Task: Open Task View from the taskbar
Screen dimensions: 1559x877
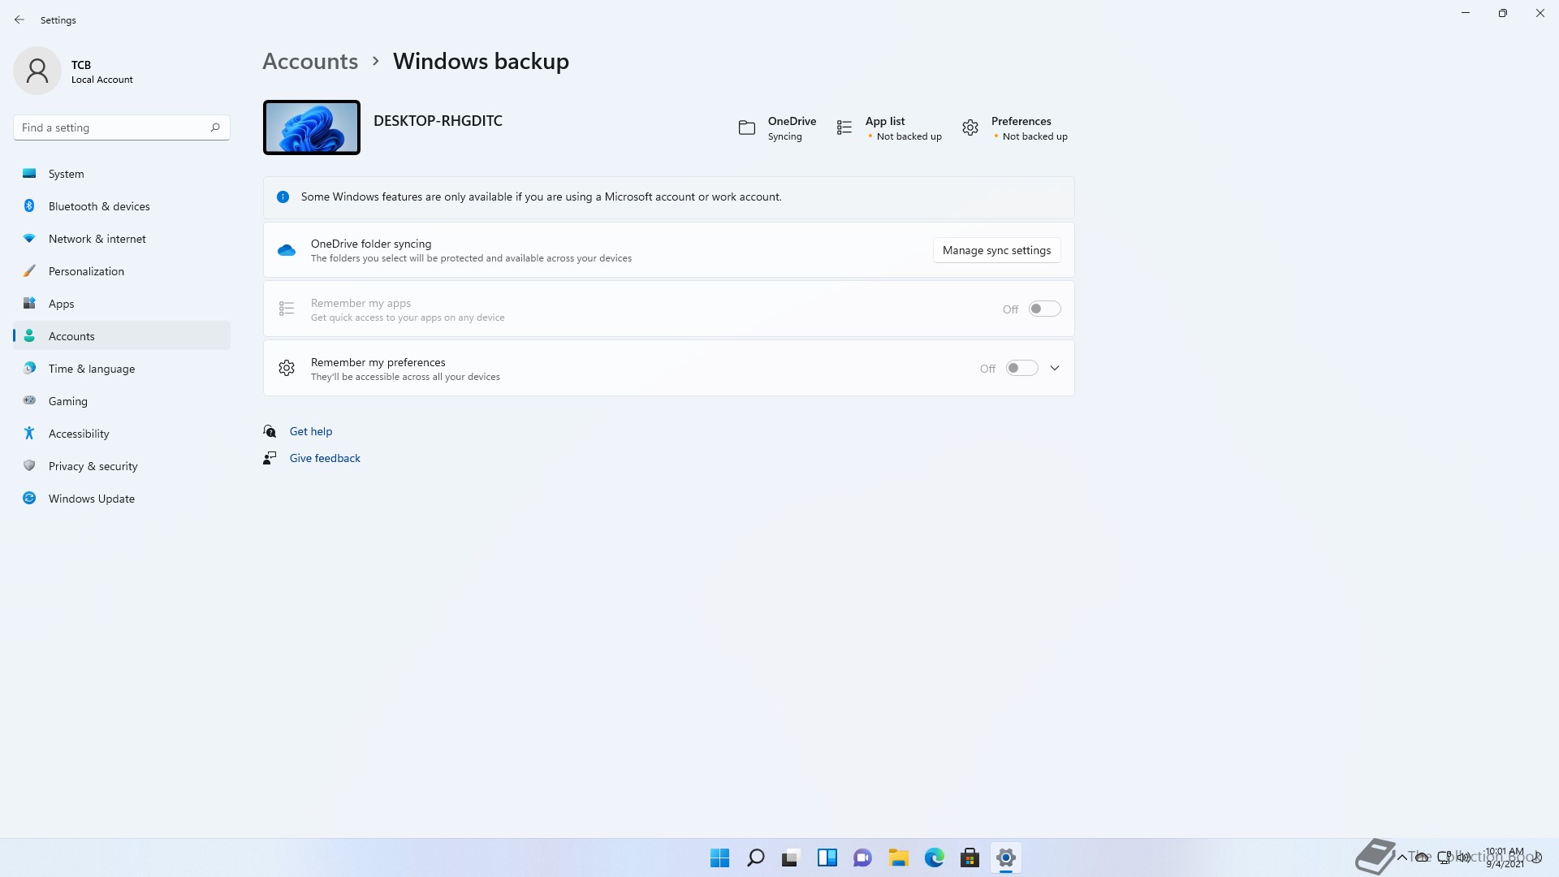Action: click(791, 858)
